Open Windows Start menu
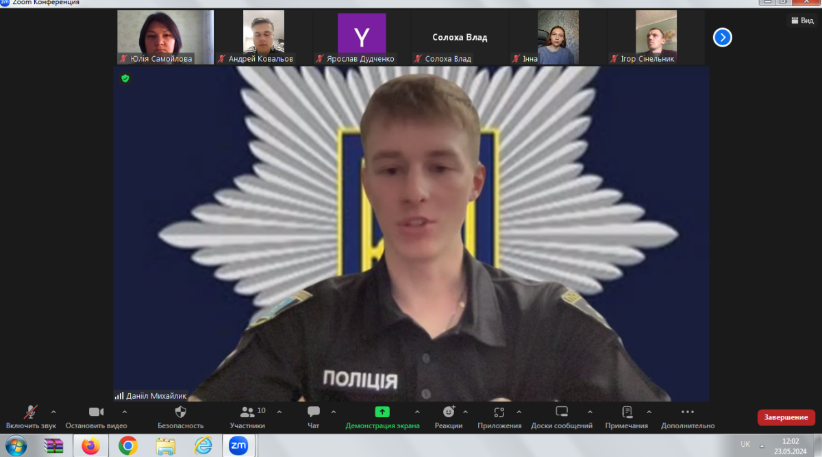 pyautogui.click(x=15, y=445)
